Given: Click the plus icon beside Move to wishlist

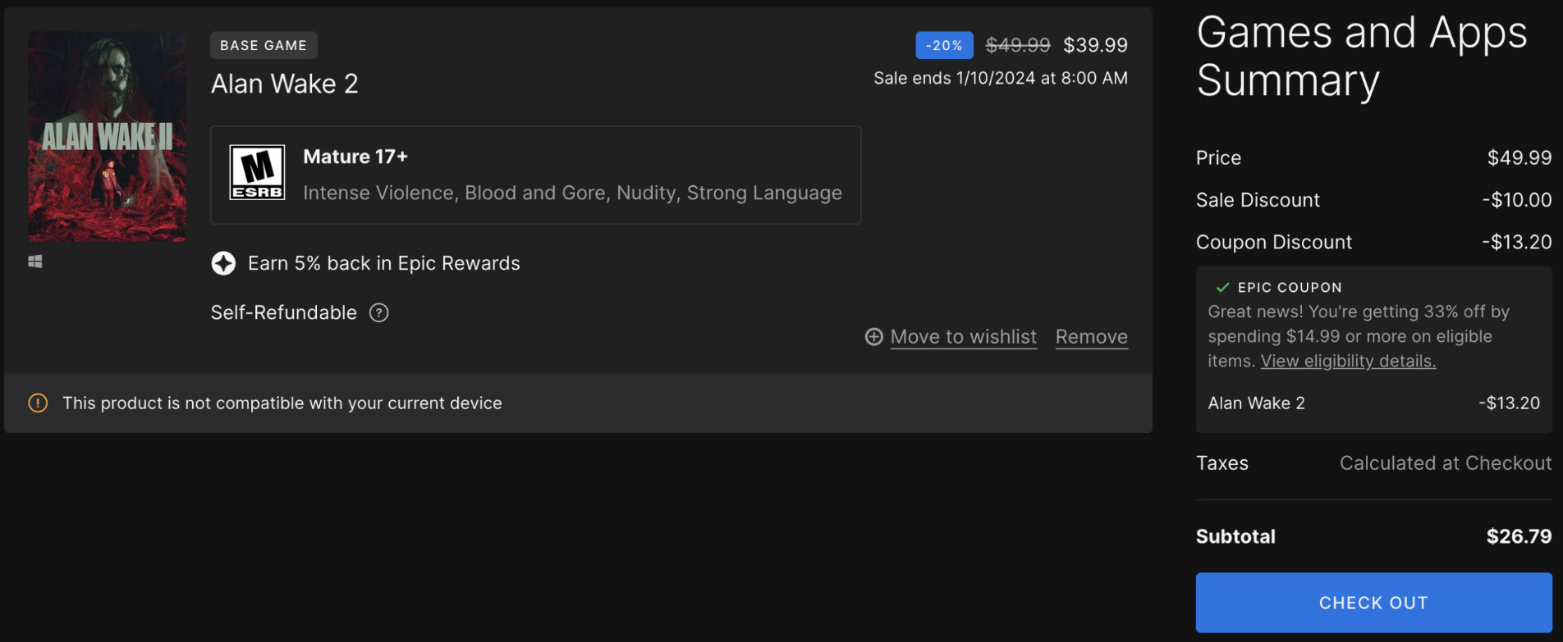Looking at the screenshot, I should click(x=873, y=337).
